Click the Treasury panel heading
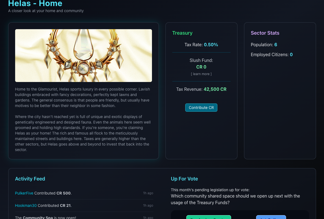The image size is (324, 219). point(182,33)
